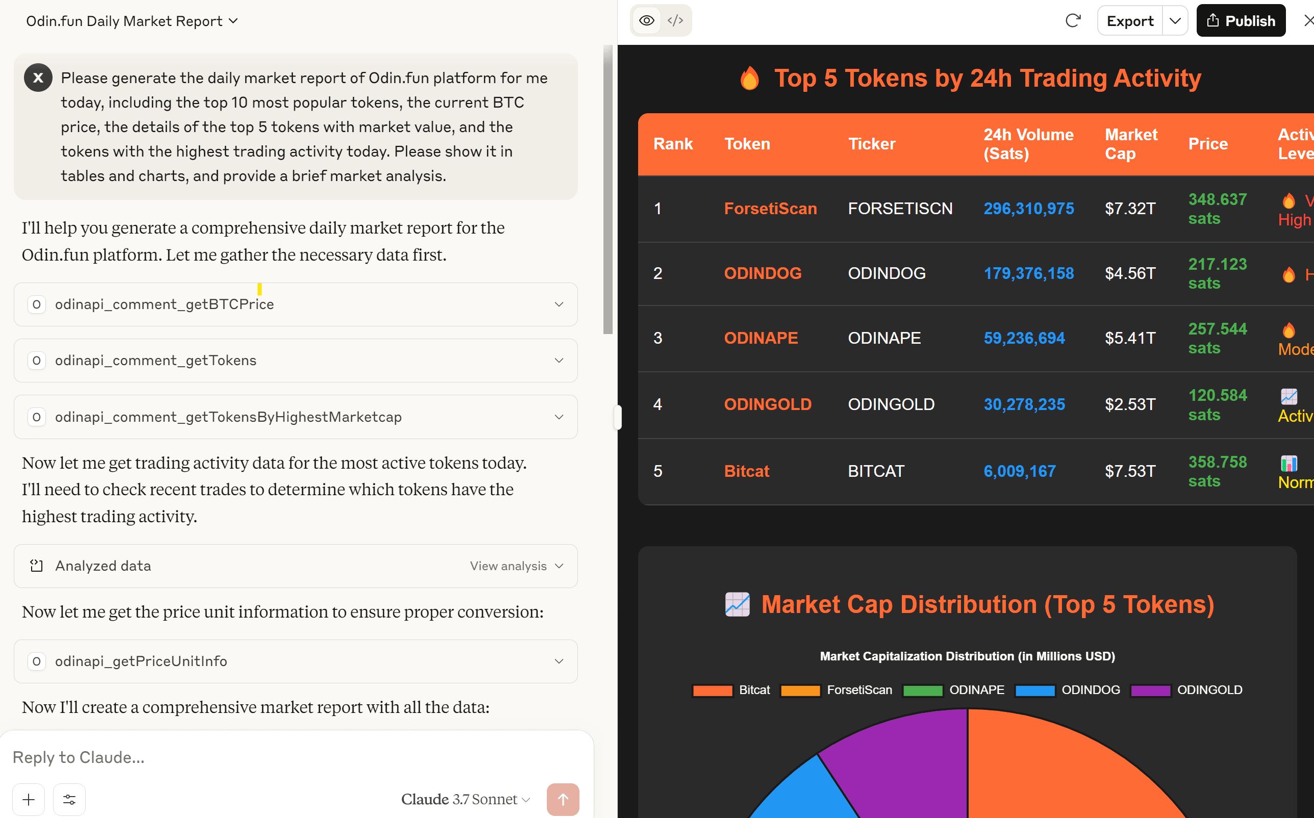Switch artifact to preview eye view

click(x=646, y=20)
